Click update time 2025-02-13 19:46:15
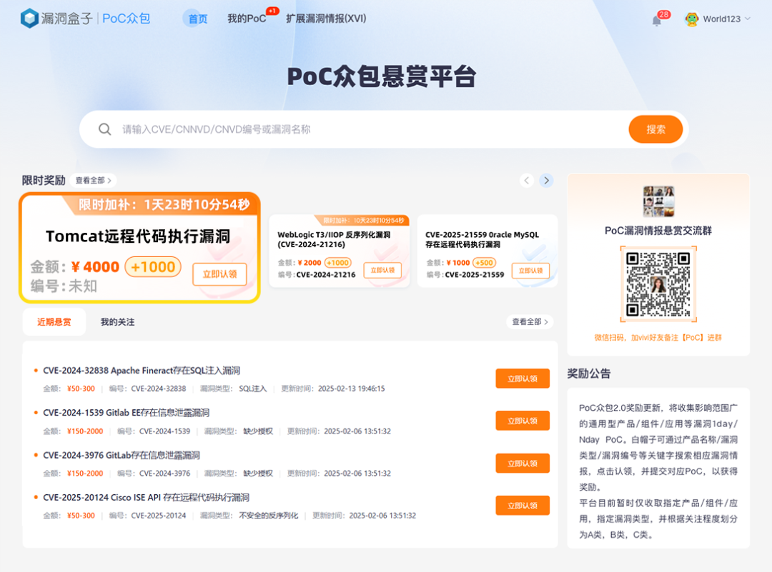The image size is (772, 572). pos(352,388)
